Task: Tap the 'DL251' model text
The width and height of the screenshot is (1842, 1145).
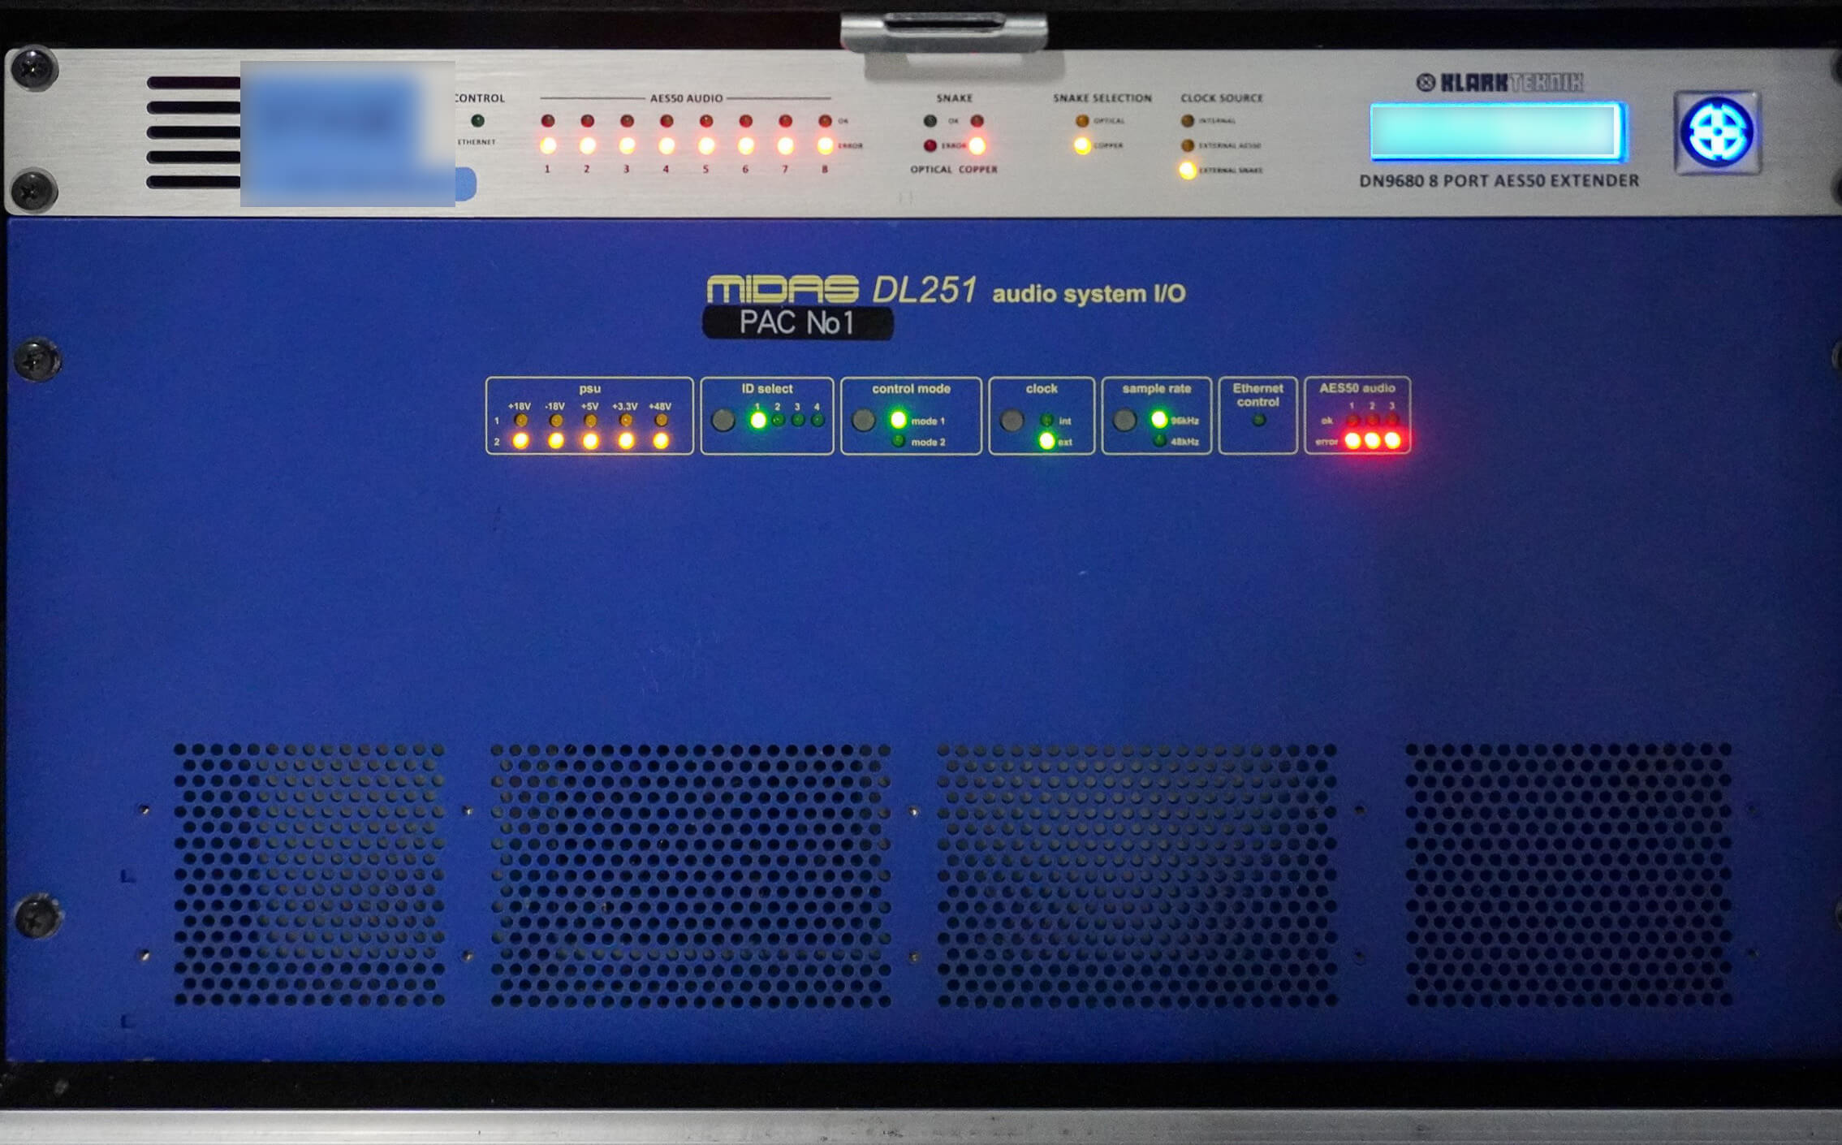Action: tap(924, 290)
